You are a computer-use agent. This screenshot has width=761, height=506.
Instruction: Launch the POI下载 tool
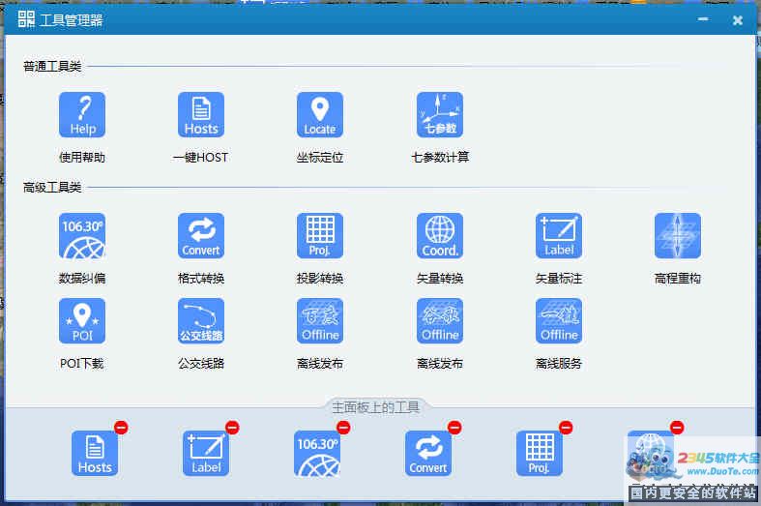82,321
